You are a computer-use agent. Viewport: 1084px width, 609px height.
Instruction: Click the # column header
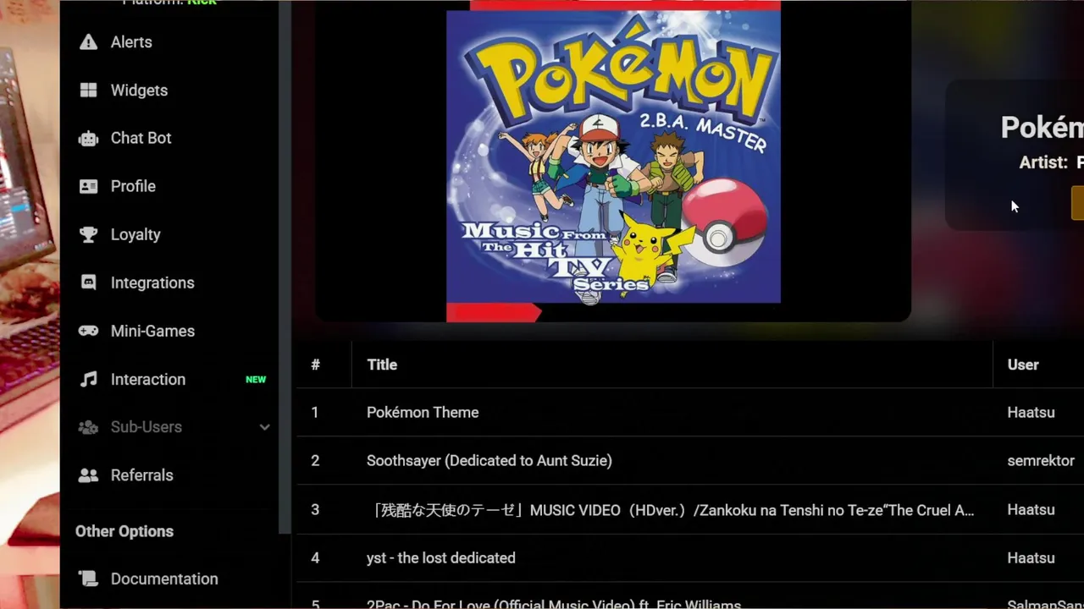pos(315,365)
